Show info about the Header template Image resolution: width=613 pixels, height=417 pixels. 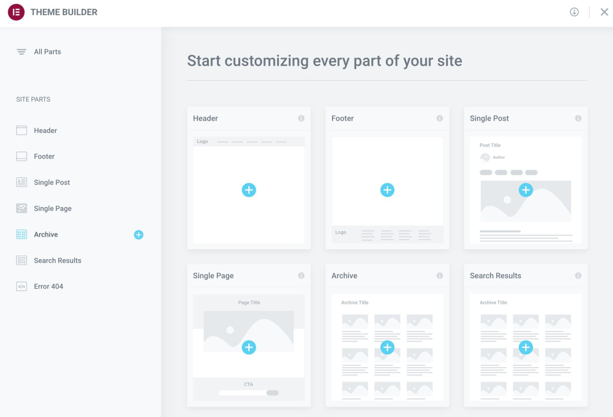pyautogui.click(x=302, y=119)
